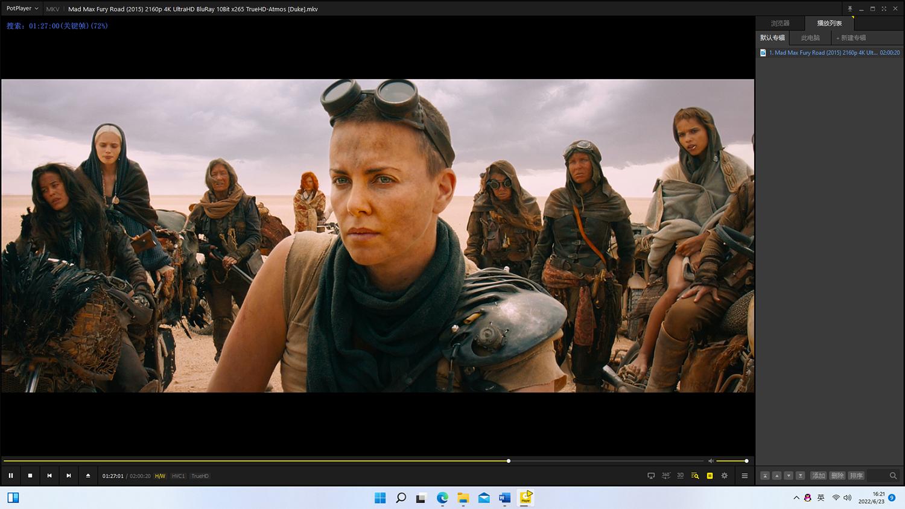Open the PotPlayer main menu dropdown
The image size is (905, 509).
coord(22,9)
